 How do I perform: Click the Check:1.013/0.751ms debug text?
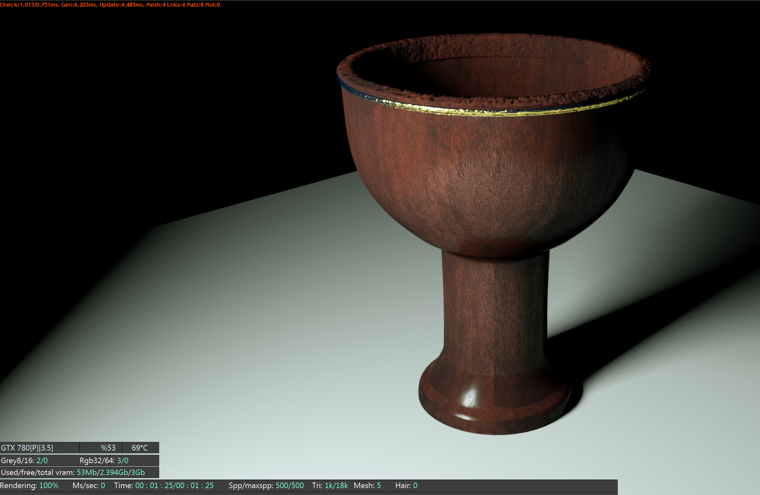(x=29, y=5)
